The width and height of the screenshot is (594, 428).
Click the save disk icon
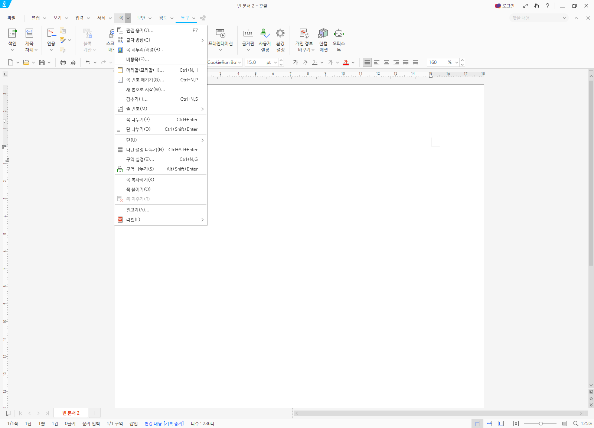click(42, 62)
